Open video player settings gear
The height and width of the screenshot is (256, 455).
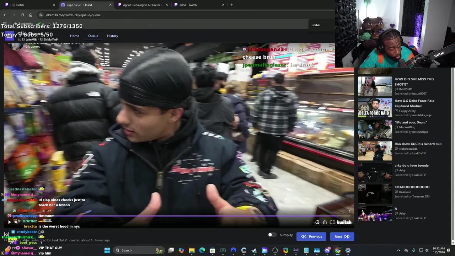[x=317, y=222]
